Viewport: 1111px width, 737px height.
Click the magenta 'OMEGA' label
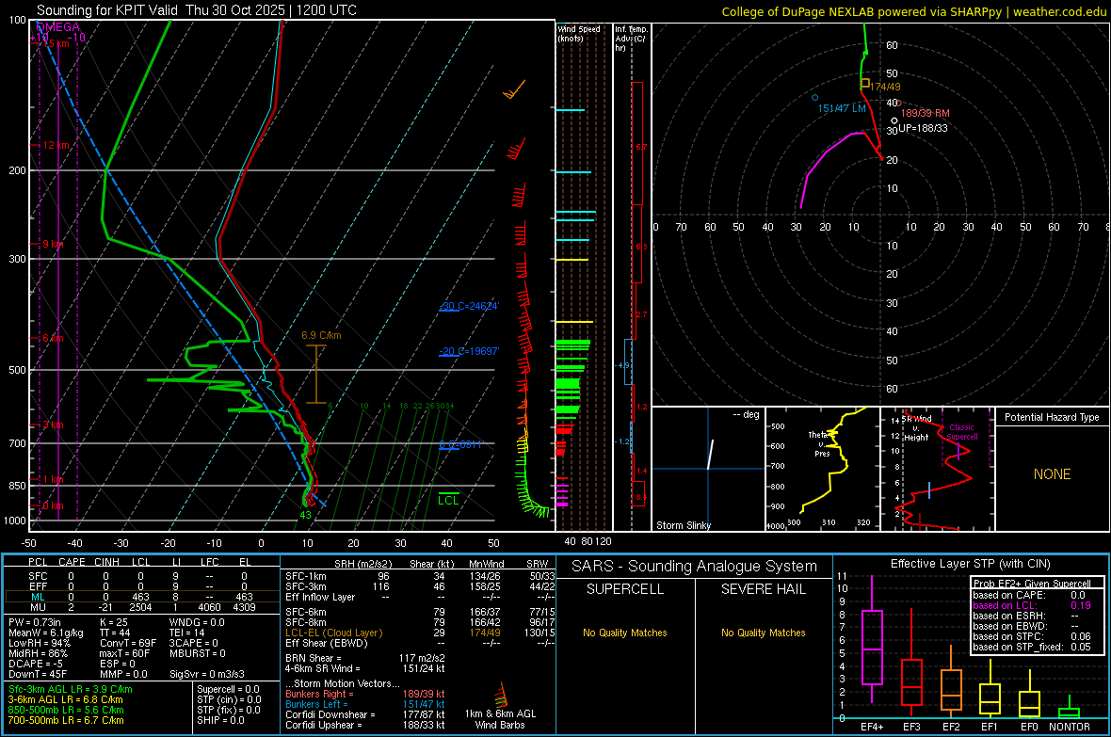(x=57, y=27)
